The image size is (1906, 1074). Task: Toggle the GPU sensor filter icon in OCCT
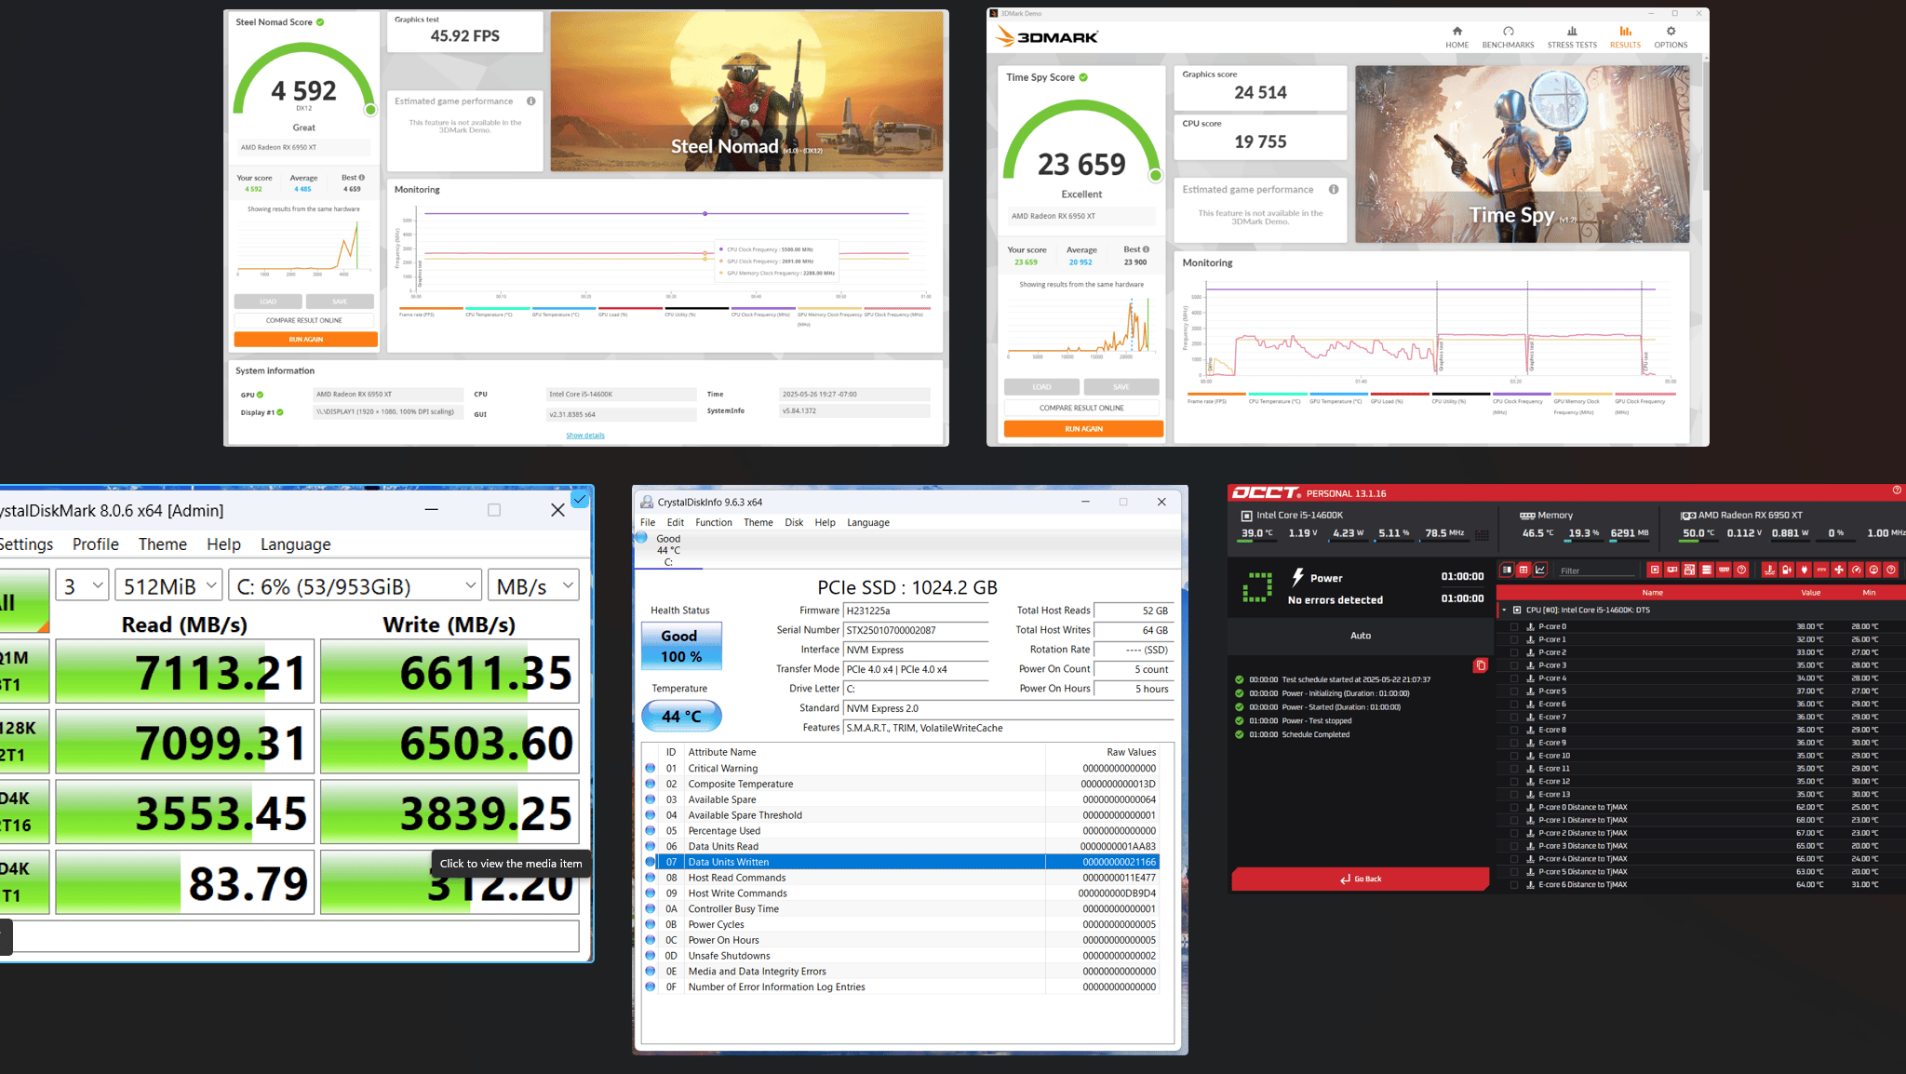pyautogui.click(x=1672, y=570)
